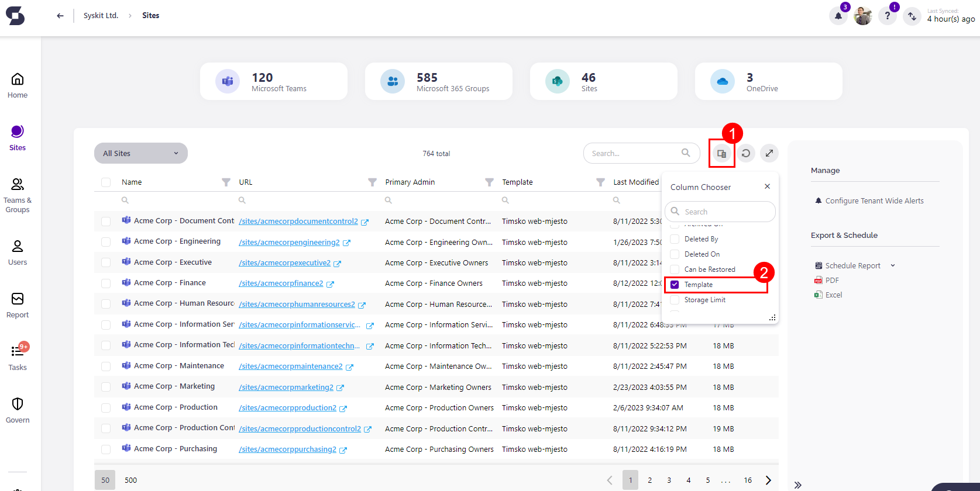Export the report to Excel
This screenshot has height=491, width=980.
pos(828,295)
